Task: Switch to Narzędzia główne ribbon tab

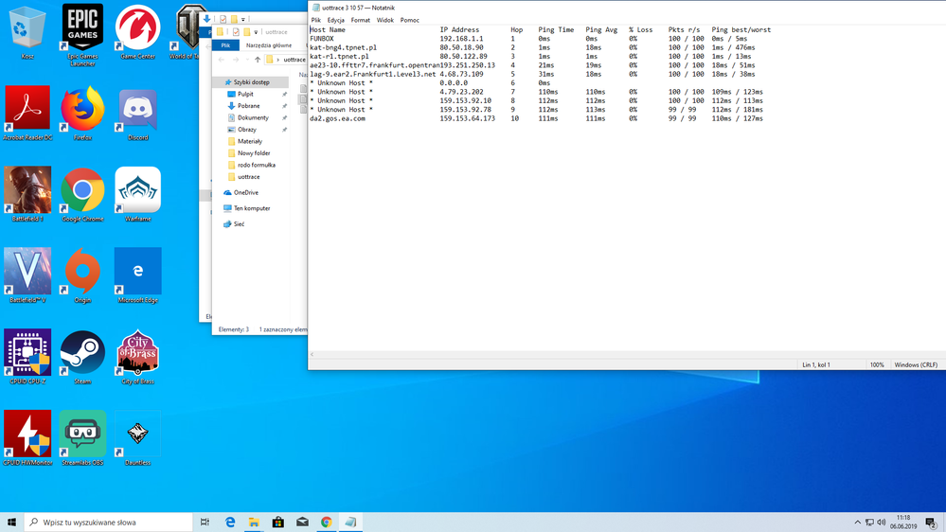Action: (x=269, y=45)
